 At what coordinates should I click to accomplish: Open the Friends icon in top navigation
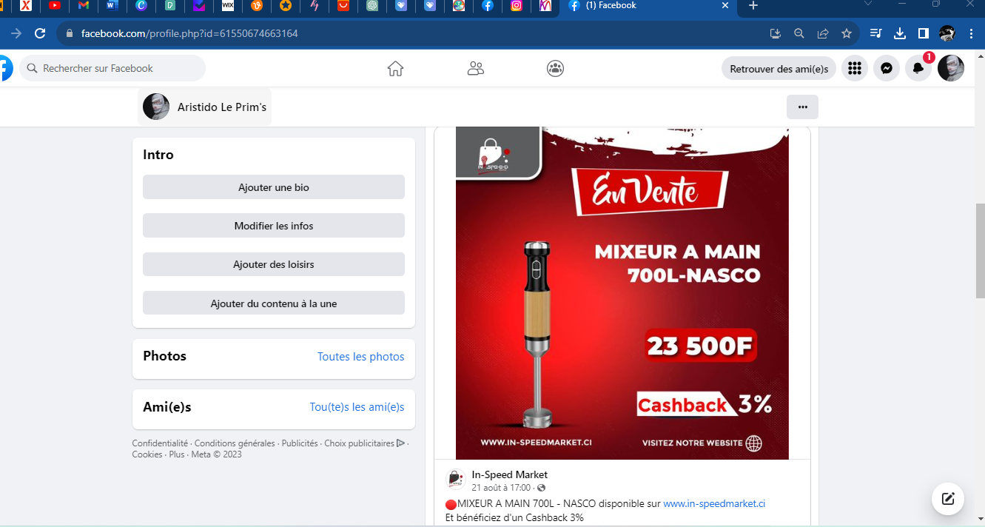tap(476, 69)
